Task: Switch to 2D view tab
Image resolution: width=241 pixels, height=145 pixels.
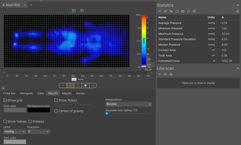Action: point(74,11)
